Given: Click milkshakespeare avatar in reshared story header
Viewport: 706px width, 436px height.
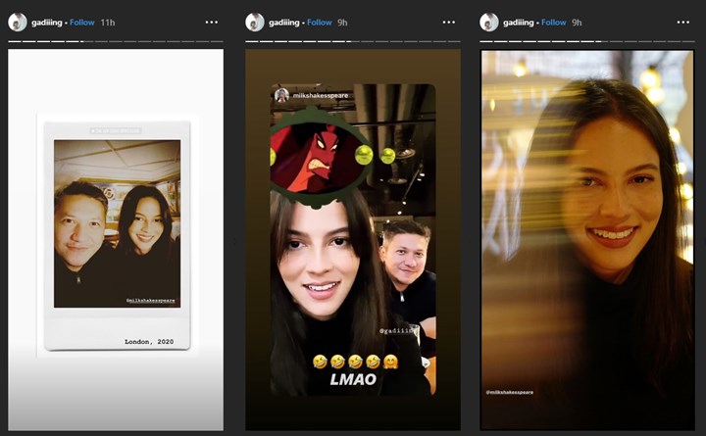Looking at the screenshot, I should coord(281,95).
